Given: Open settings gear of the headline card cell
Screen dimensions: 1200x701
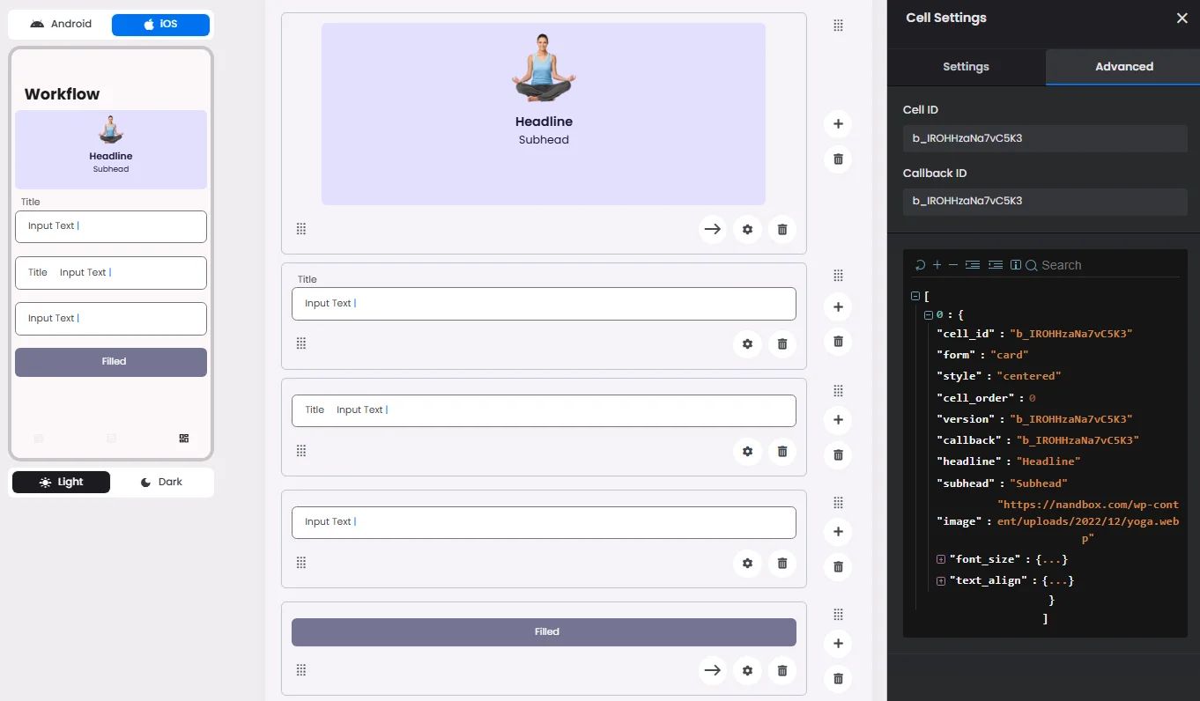Looking at the screenshot, I should 747,230.
